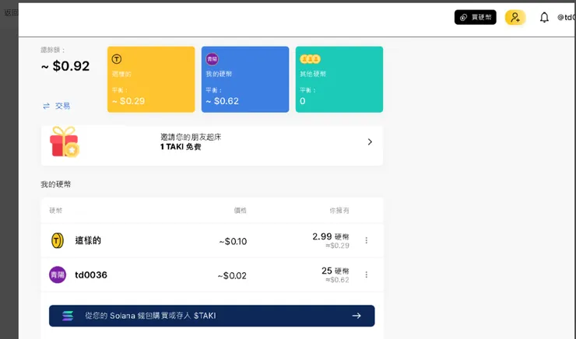Click the triple coin icon on teal card
This screenshot has height=339, width=576.
pyautogui.click(x=310, y=58)
